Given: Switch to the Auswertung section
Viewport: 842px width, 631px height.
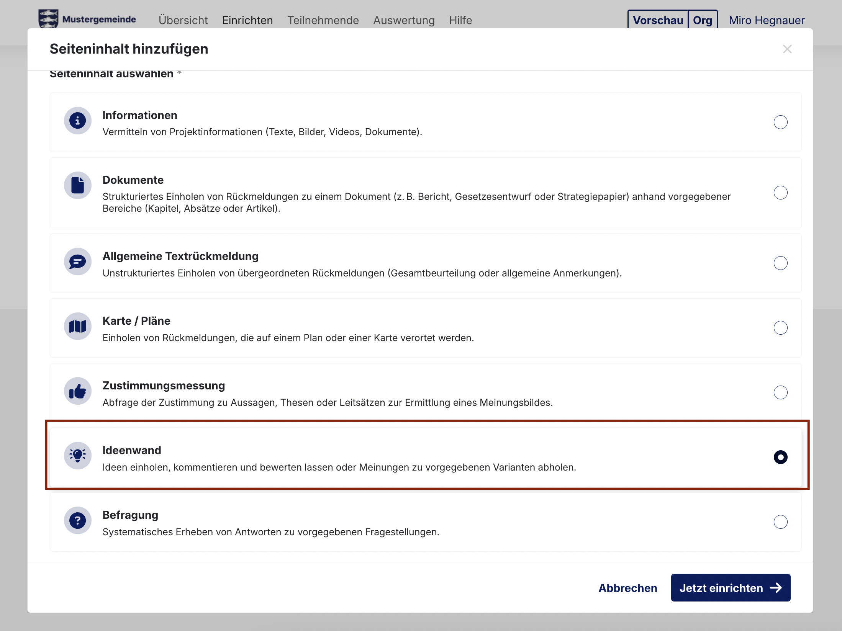Looking at the screenshot, I should click(x=404, y=20).
